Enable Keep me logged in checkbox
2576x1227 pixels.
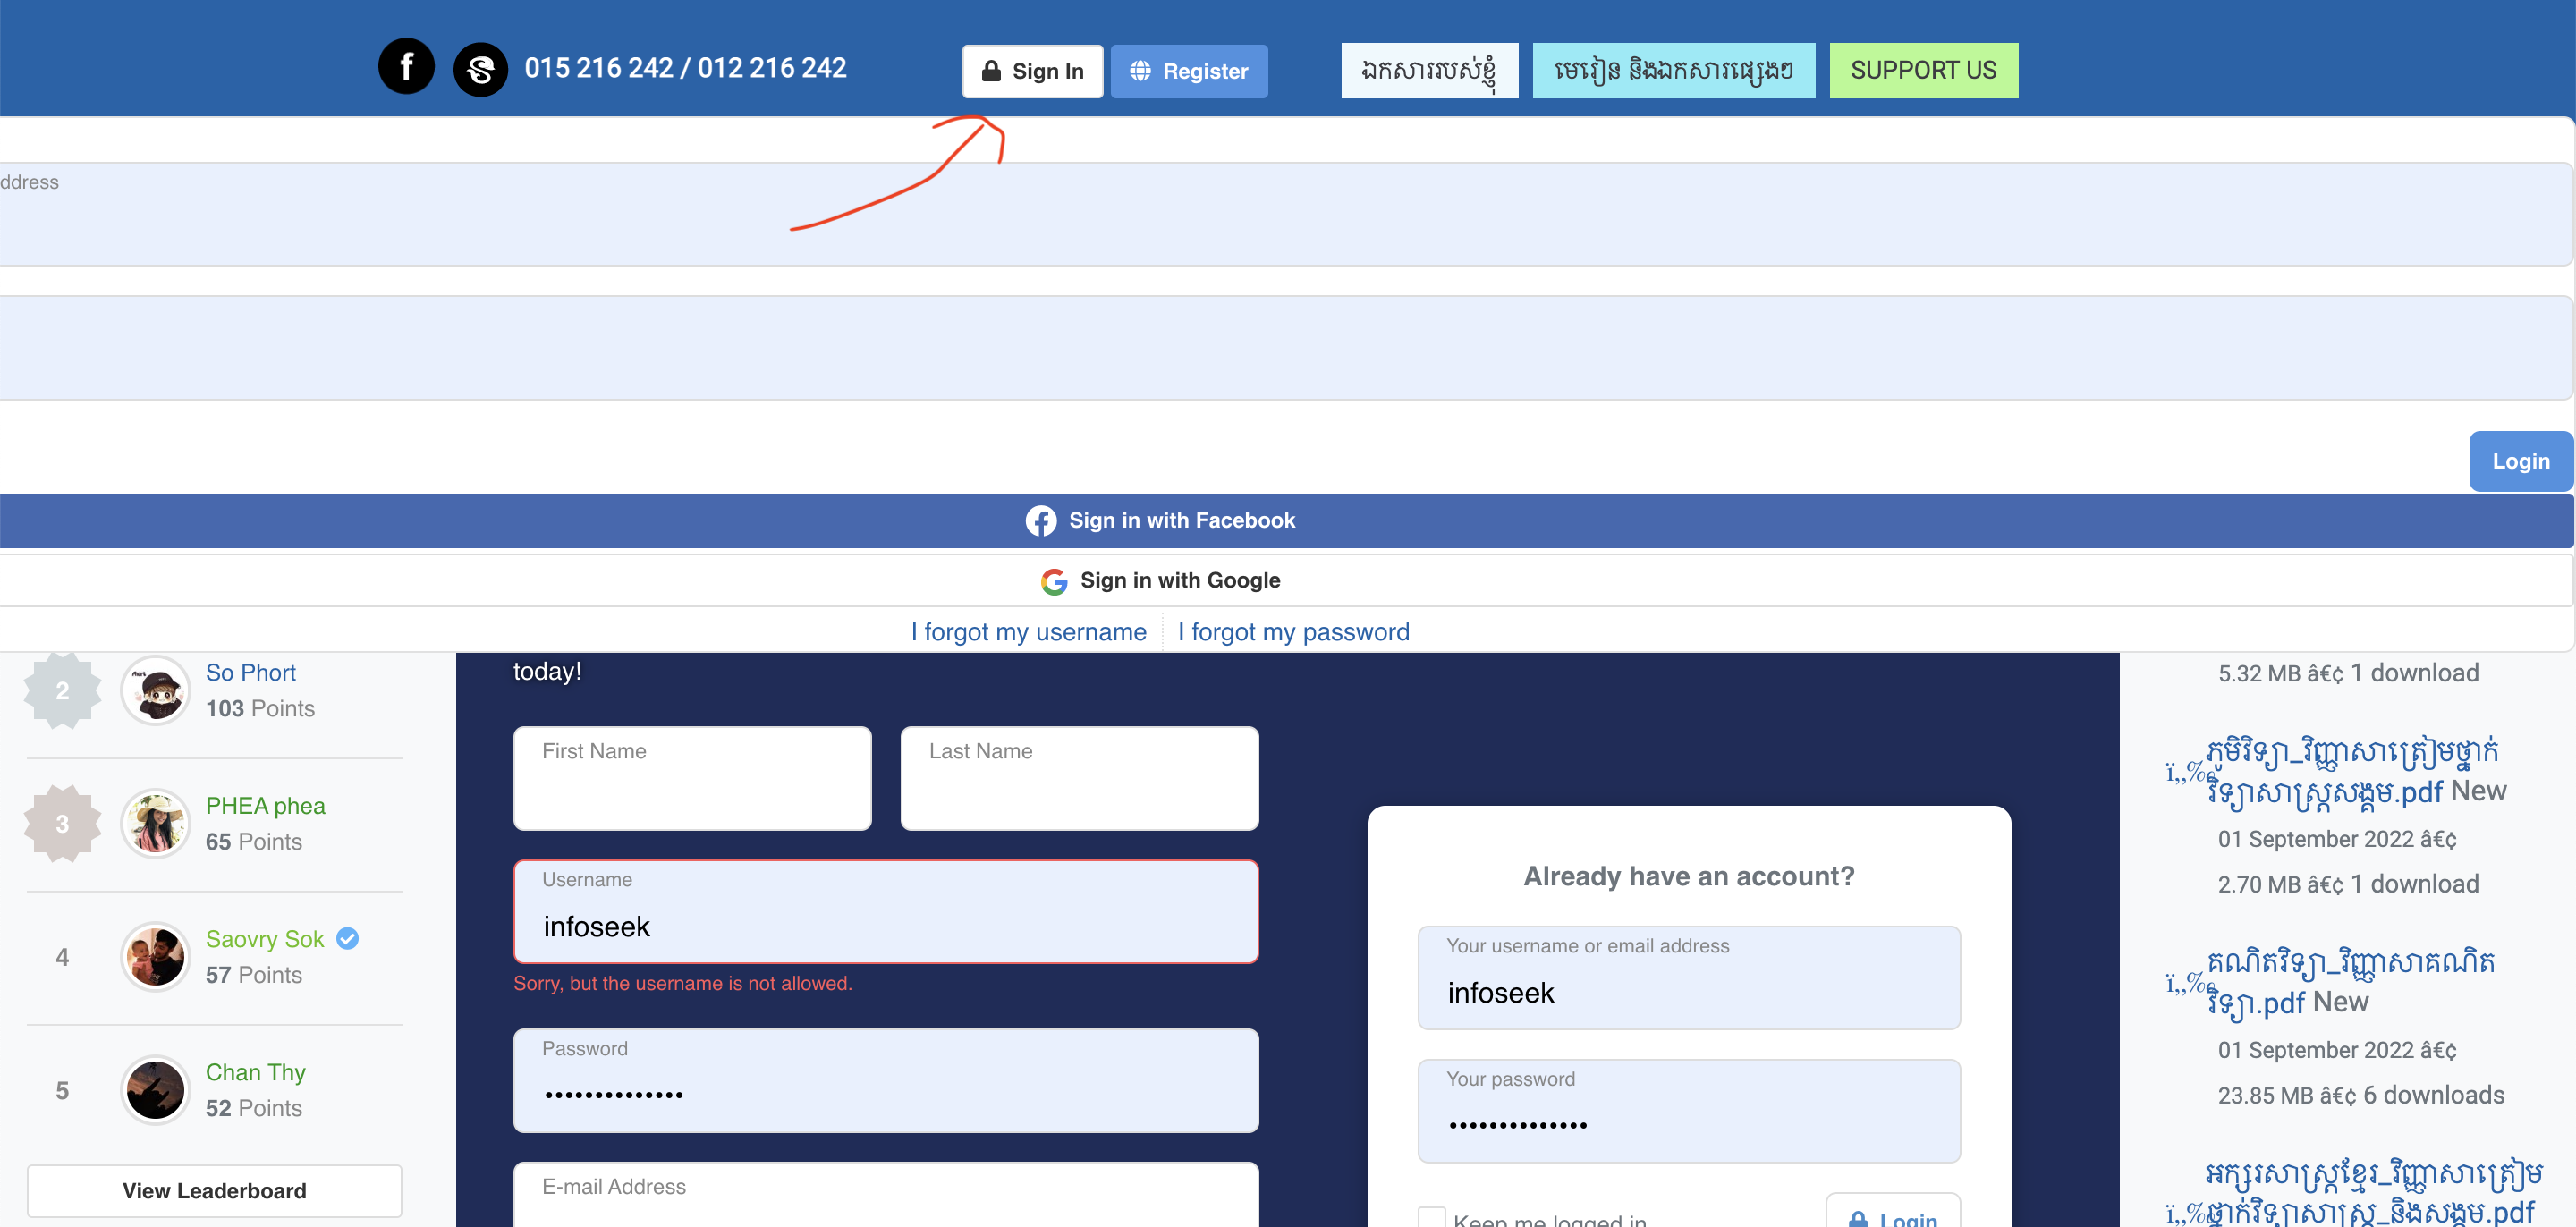[1432, 1217]
